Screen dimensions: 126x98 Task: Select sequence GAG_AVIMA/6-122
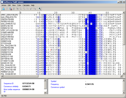(x=8, y=24)
